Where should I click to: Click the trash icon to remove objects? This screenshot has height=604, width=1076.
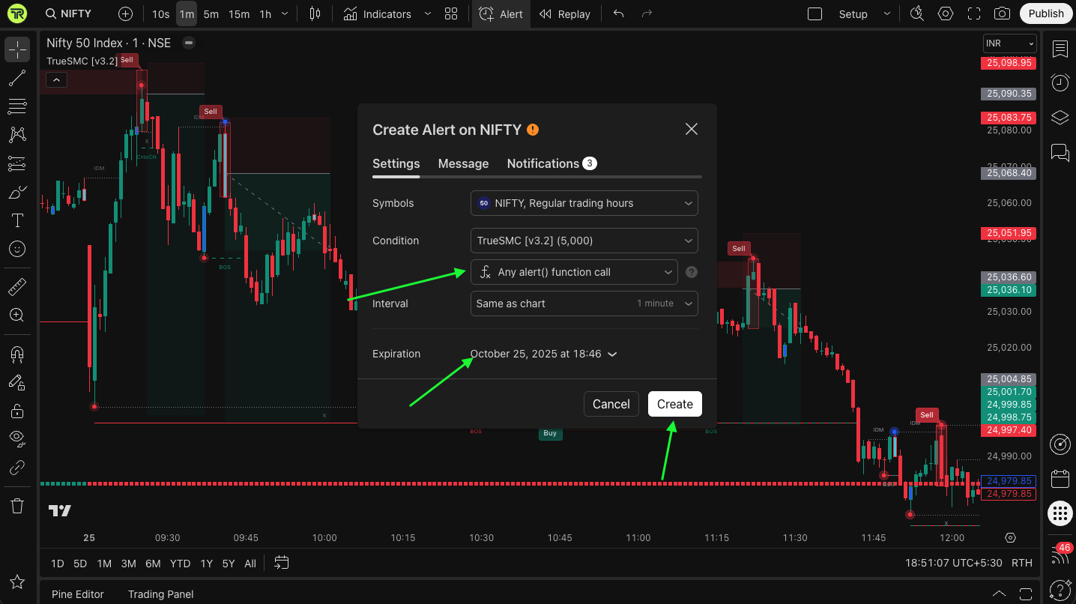pos(17,506)
